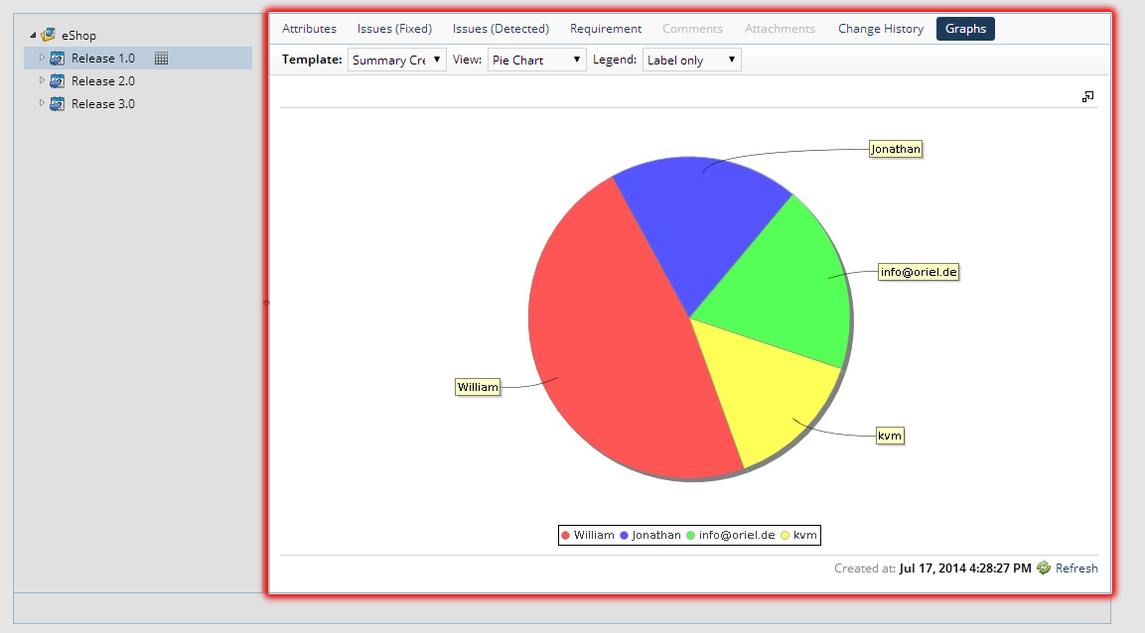Open grid view icon beside Release 1.0

pyautogui.click(x=162, y=59)
